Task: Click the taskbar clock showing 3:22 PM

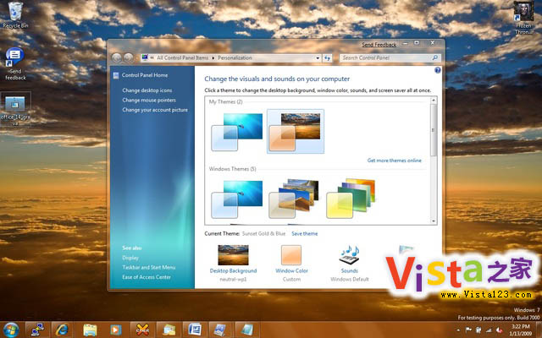Action: point(521,330)
